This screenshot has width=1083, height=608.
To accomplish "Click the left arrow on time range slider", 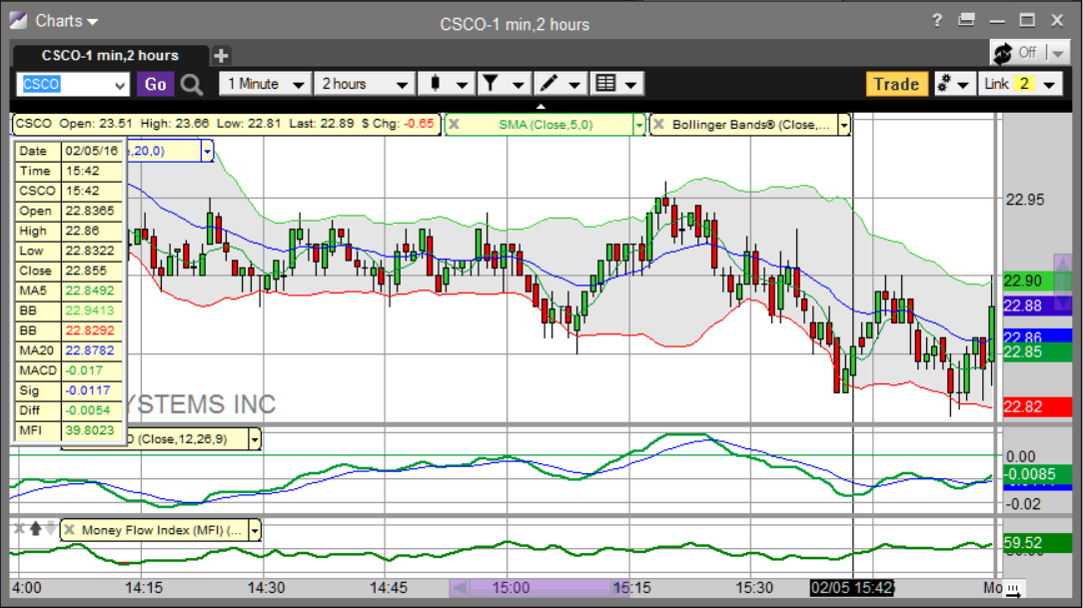I will (x=459, y=588).
